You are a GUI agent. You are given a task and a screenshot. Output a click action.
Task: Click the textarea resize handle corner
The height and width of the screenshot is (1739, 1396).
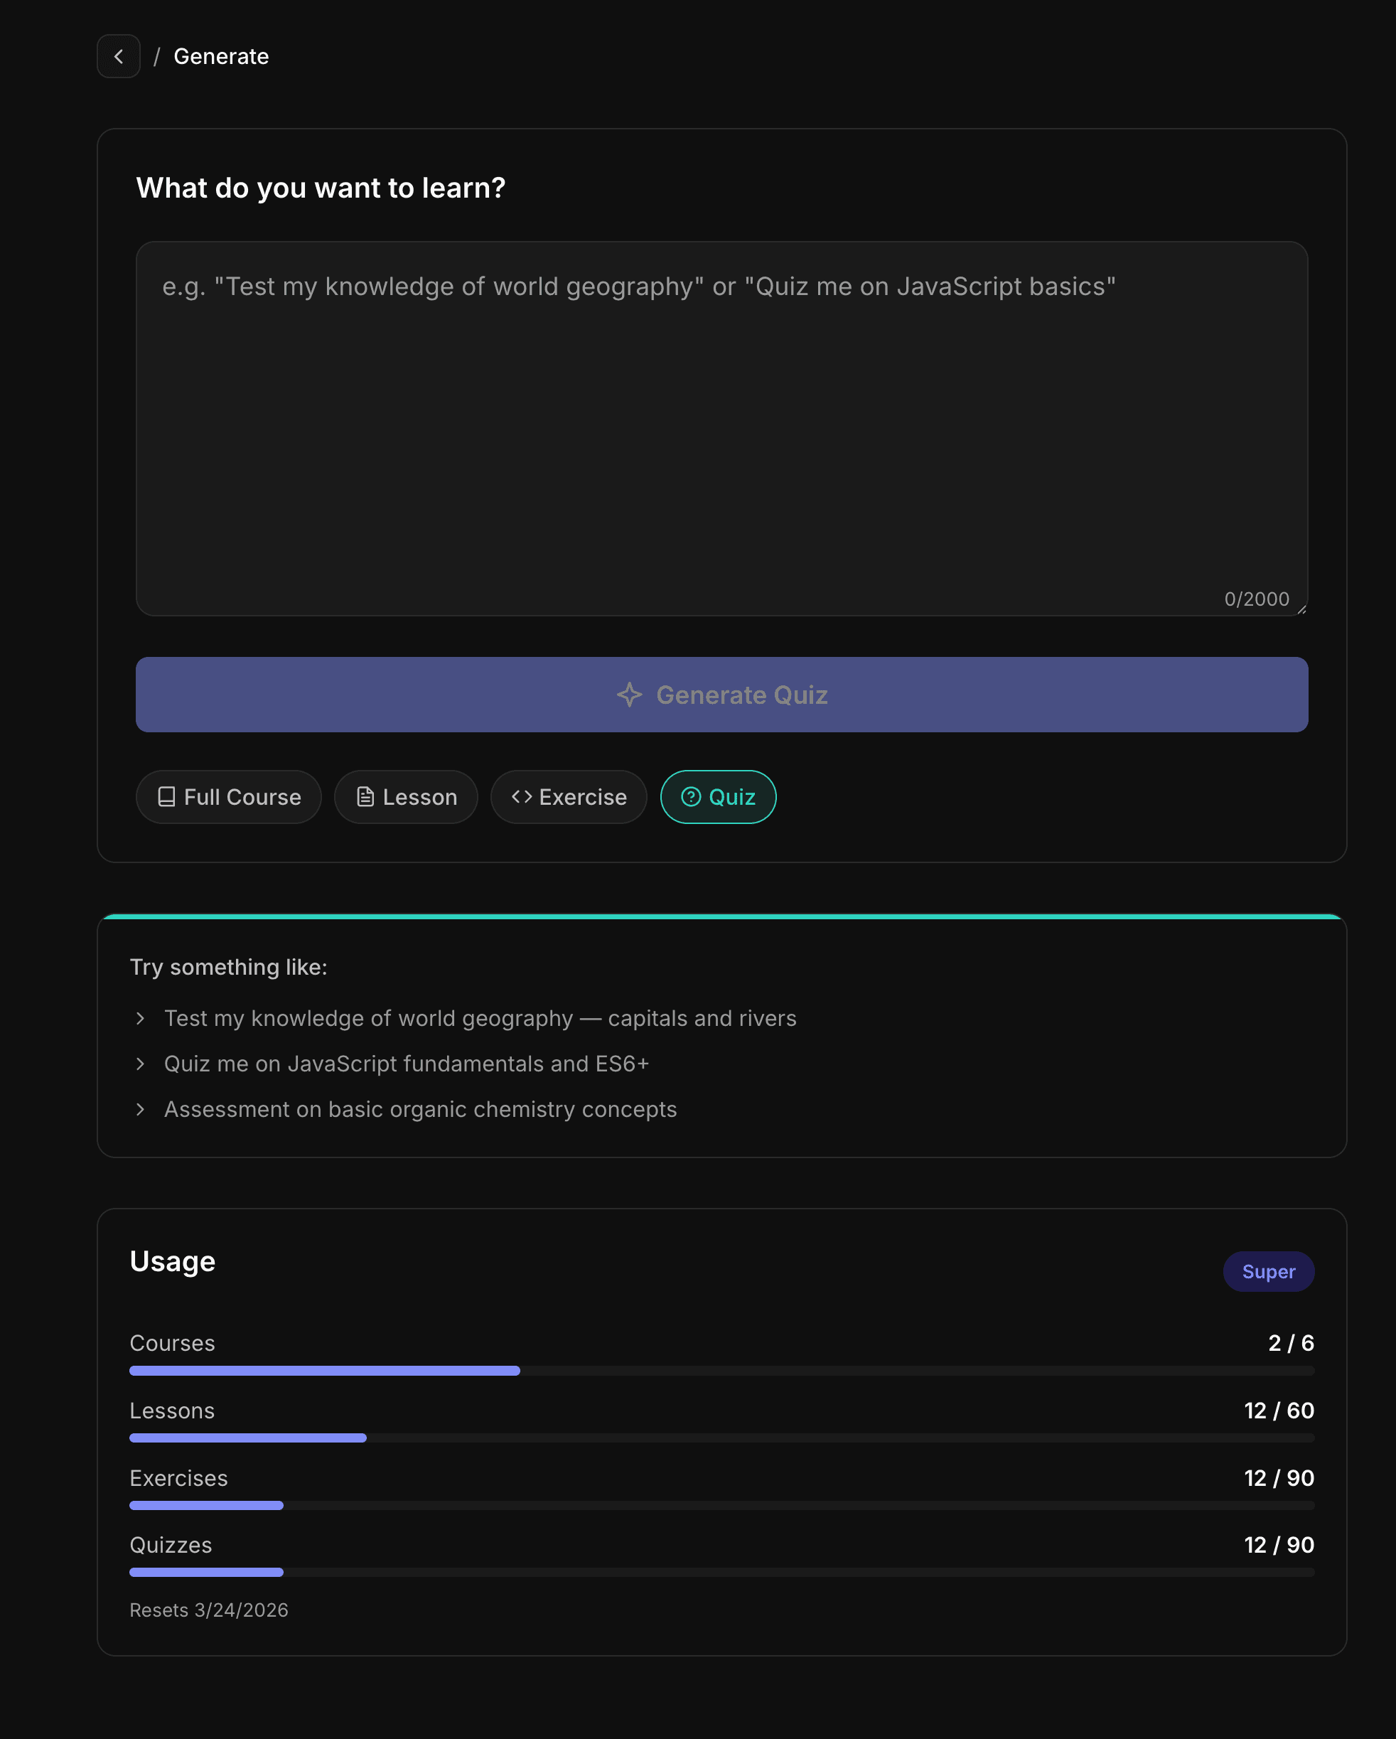pos(1301,610)
